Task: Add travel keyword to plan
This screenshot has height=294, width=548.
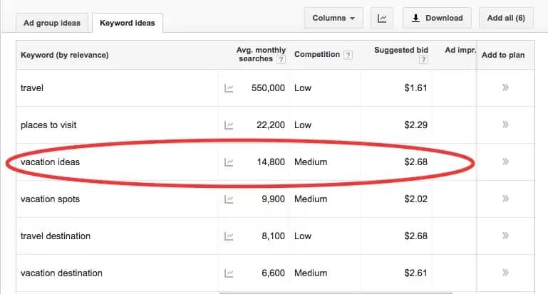Action: pos(505,88)
